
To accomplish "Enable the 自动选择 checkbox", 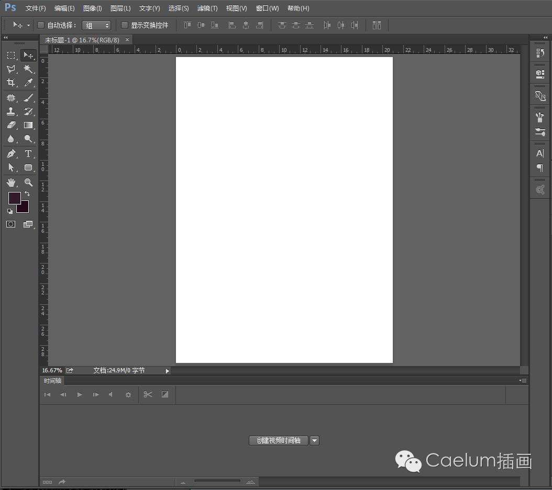I will [40, 25].
